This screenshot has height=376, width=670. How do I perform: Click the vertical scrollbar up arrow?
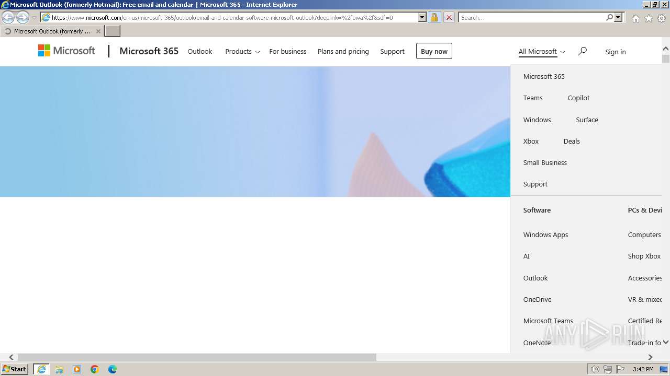666,49
